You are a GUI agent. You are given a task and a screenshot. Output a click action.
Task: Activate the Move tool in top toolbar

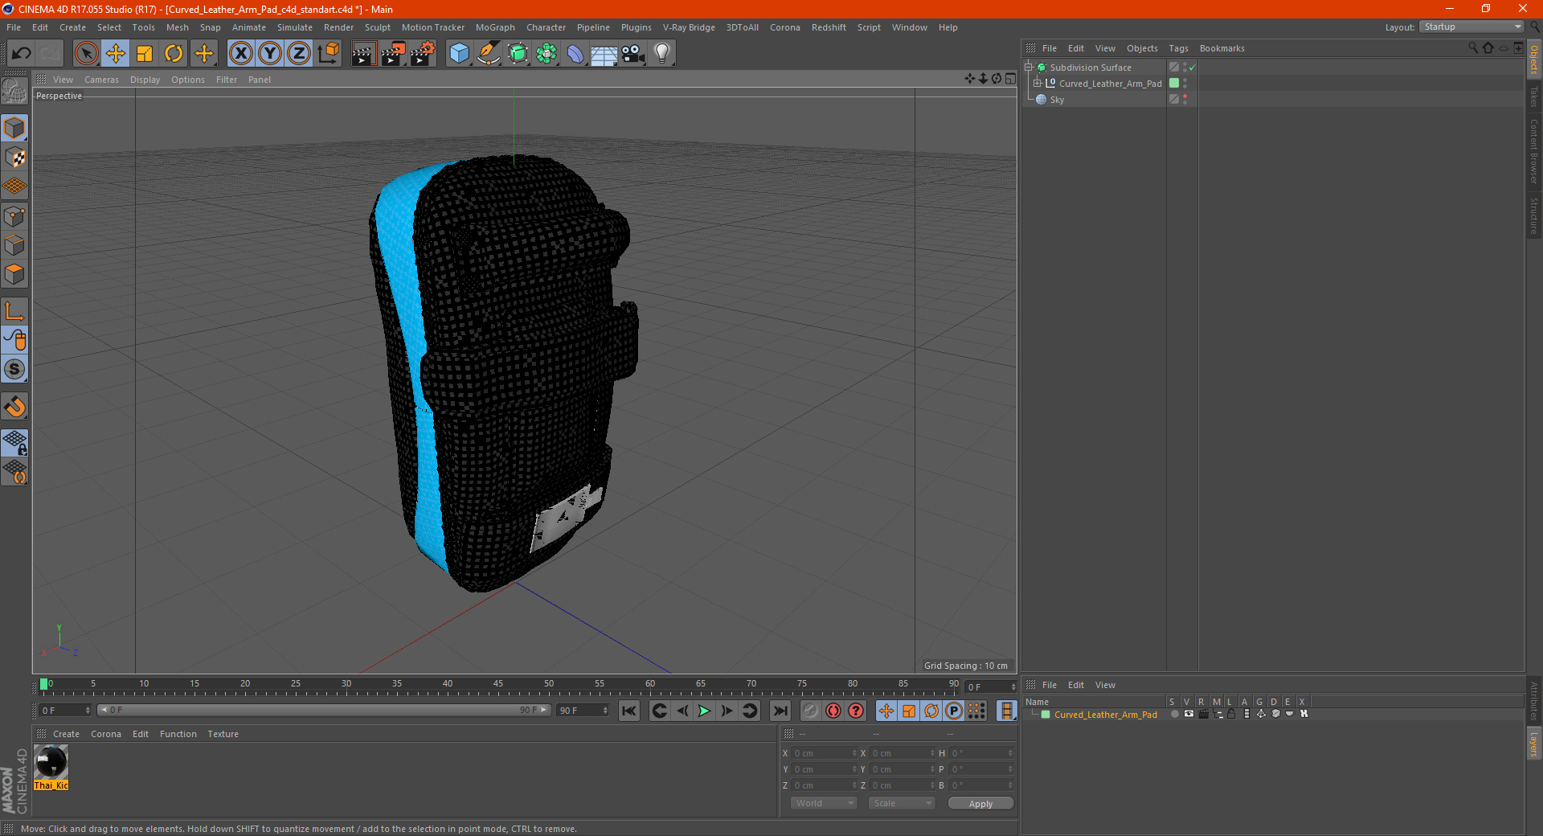click(116, 54)
